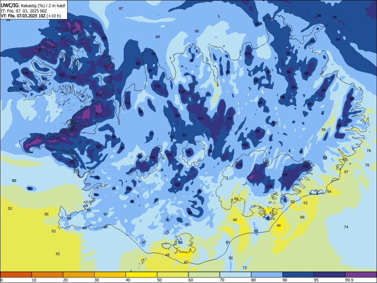Click the dark blue 90–95 legend swatch
The height and width of the screenshot is (283, 377).
pyautogui.click(x=298, y=275)
